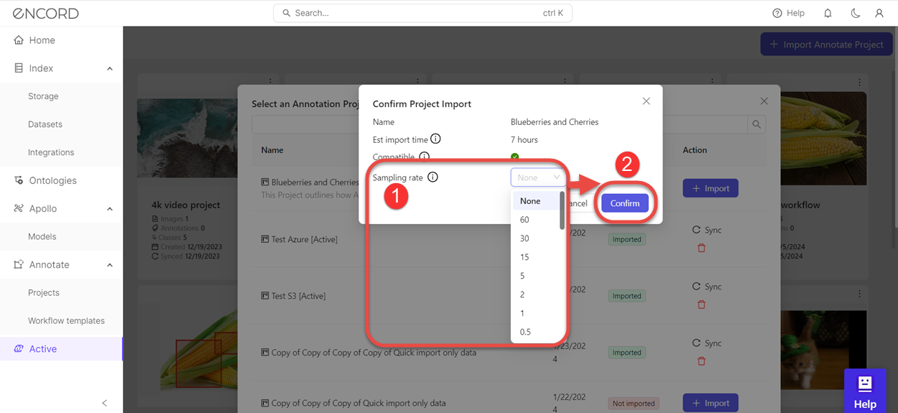Click the Imported badge for Test S3
898x413 pixels.
626,296
